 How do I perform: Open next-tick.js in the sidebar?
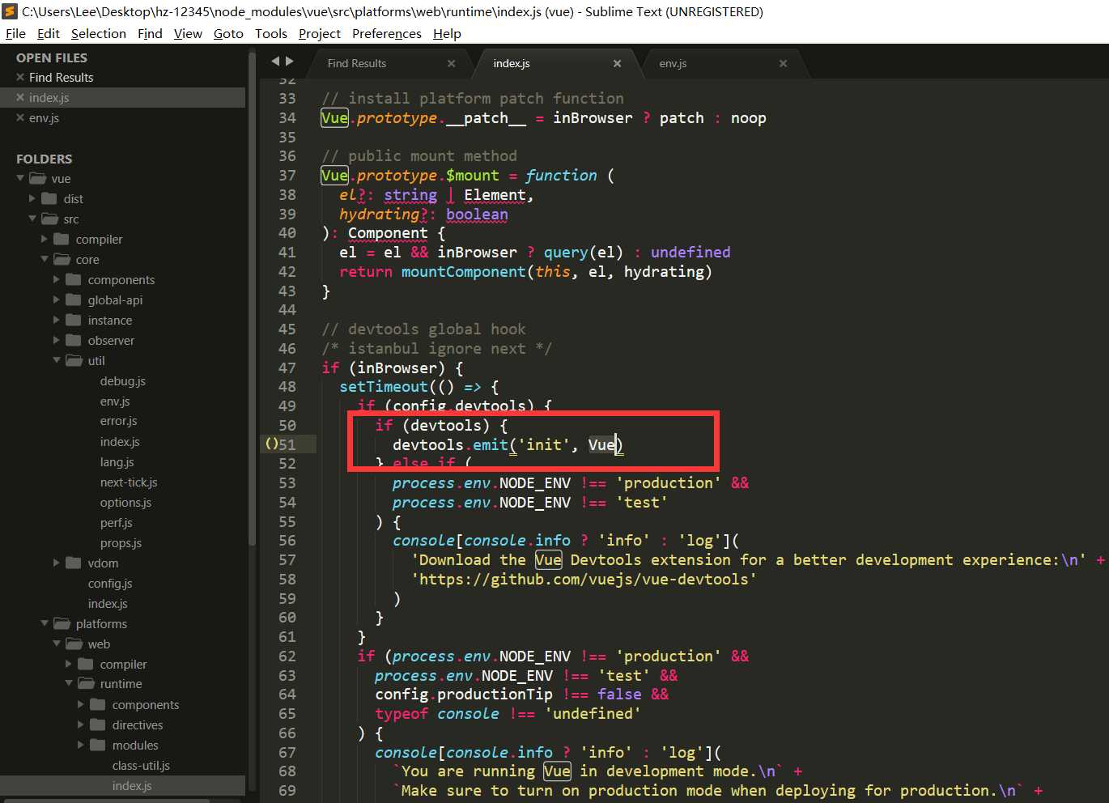click(129, 482)
